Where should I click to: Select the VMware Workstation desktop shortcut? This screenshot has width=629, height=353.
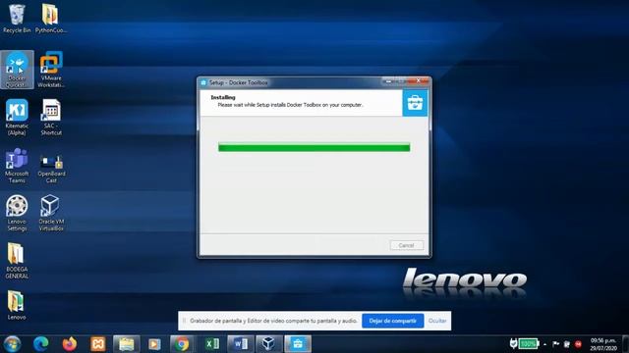click(51, 70)
